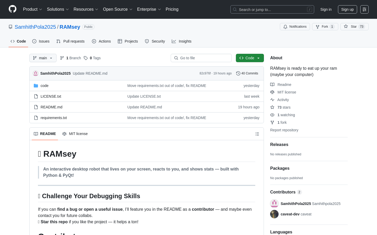Expand the Product menu
377x235 pixels.
click(32, 9)
